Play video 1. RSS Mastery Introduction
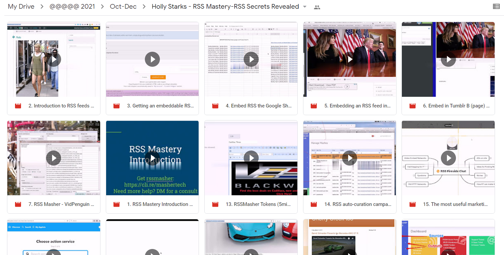 coord(152,158)
